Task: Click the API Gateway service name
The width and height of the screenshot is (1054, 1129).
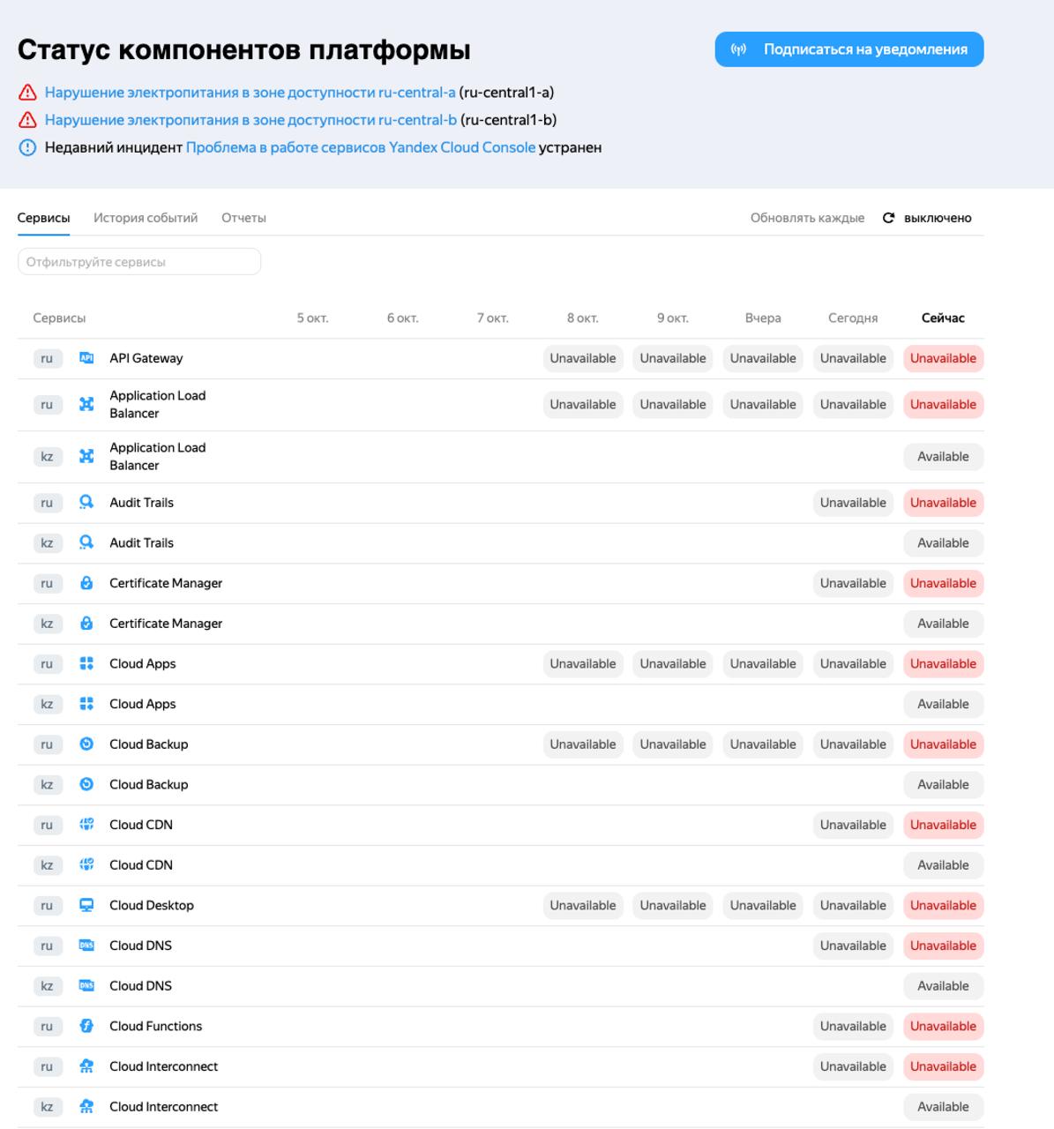Action: [146, 358]
